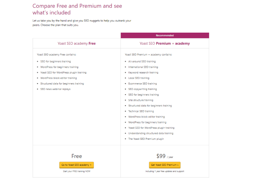This screenshot has height=182, width=275.
Task: Click the Recommended banner
Action: click(165, 35)
